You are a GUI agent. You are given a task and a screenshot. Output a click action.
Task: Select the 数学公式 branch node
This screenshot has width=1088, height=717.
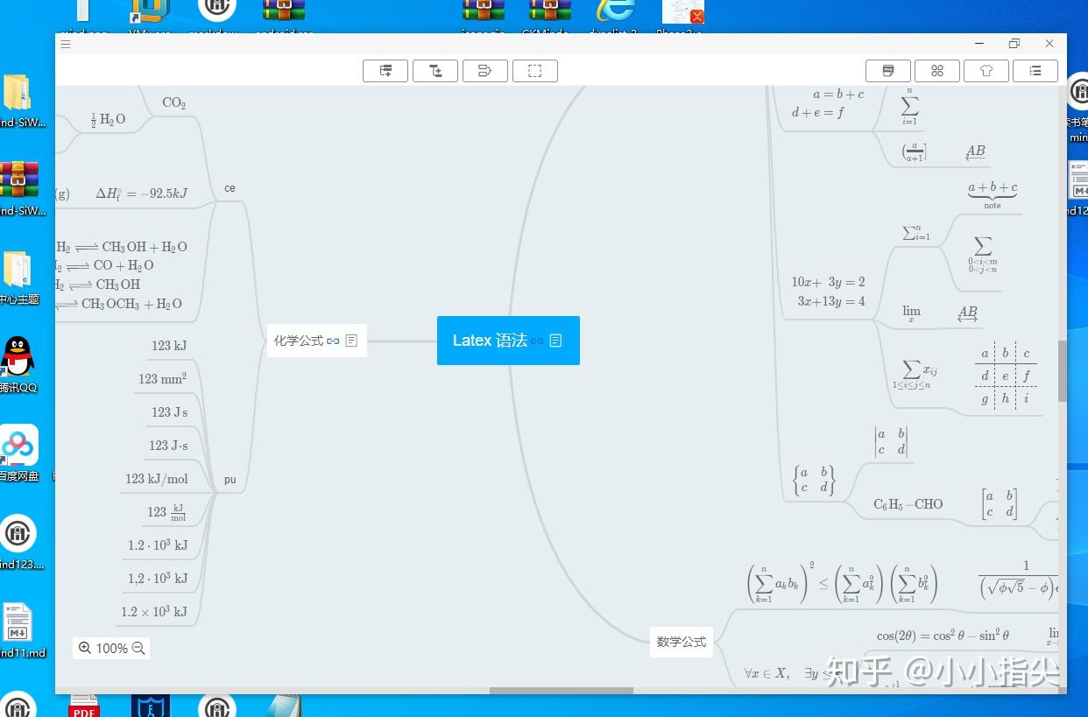coord(682,642)
